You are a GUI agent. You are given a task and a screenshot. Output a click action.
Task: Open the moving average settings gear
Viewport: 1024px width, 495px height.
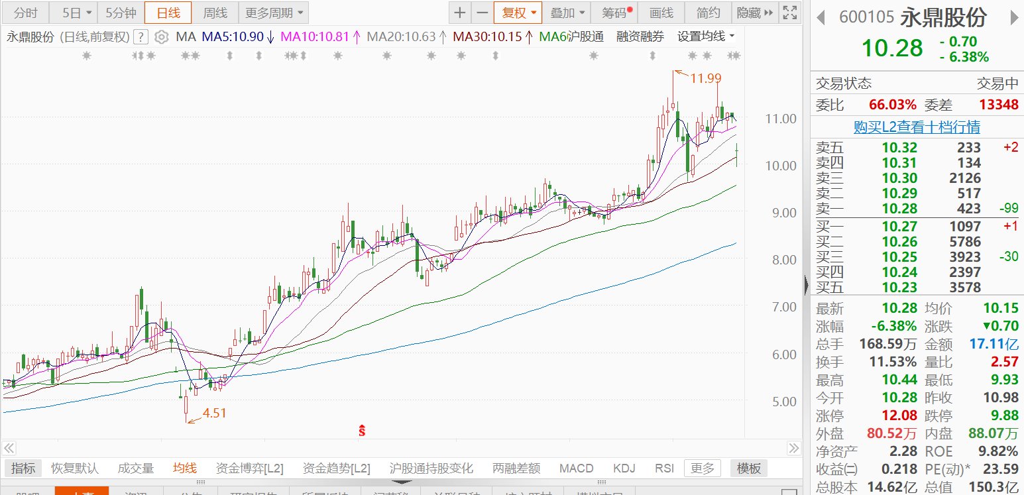coord(161,37)
